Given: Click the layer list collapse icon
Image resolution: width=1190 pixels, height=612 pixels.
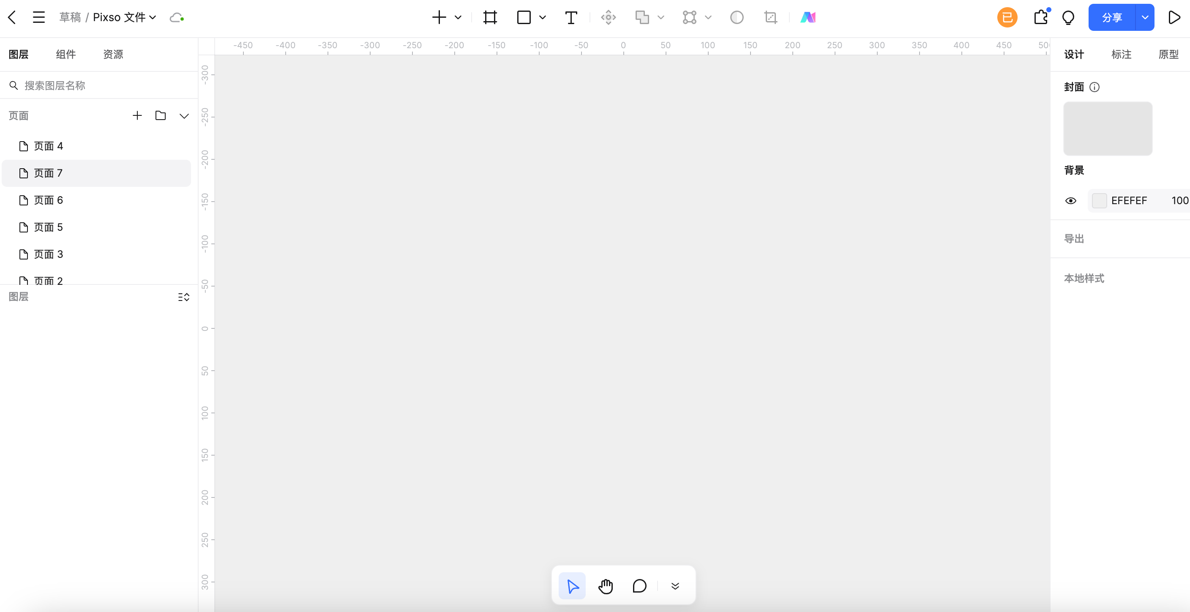Looking at the screenshot, I should coord(184,297).
